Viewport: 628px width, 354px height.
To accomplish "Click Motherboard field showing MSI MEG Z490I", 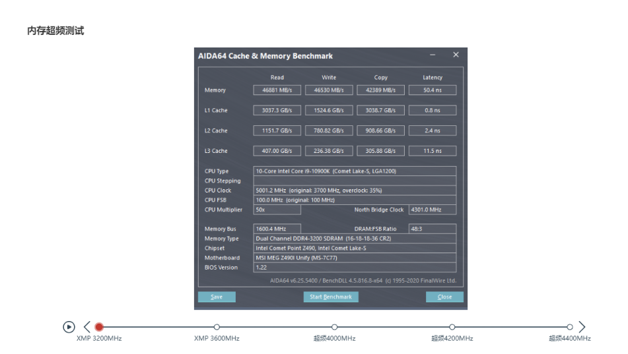I will (x=355, y=258).
